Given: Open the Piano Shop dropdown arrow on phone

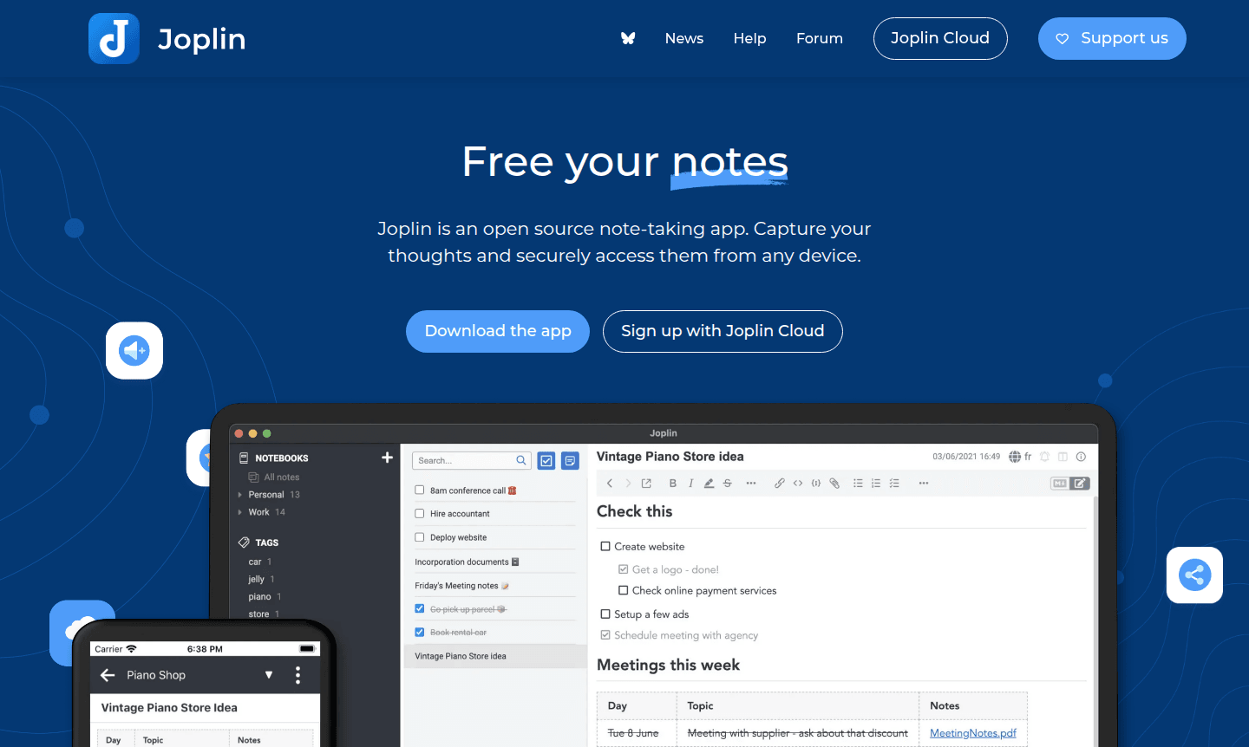Looking at the screenshot, I should (269, 675).
